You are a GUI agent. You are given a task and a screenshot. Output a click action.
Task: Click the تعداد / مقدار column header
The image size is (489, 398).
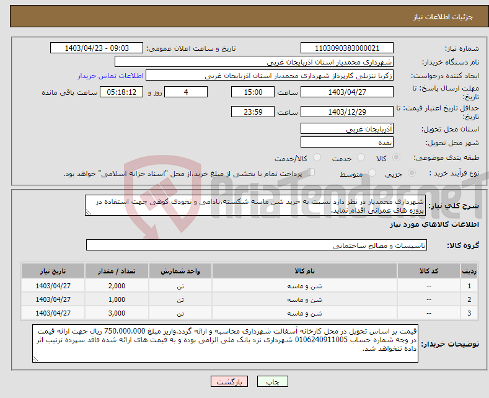tap(117, 271)
